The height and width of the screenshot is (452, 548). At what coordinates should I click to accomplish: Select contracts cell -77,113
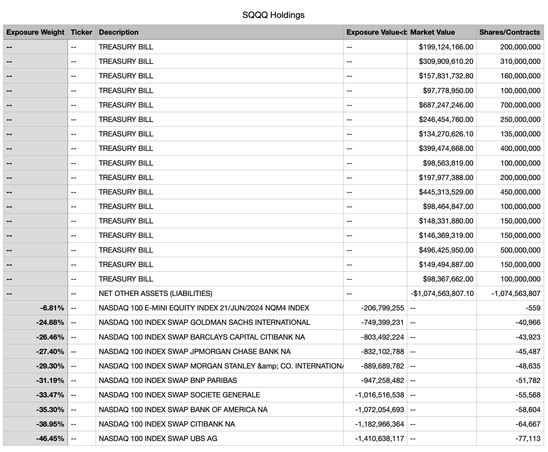tap(510, 438)
